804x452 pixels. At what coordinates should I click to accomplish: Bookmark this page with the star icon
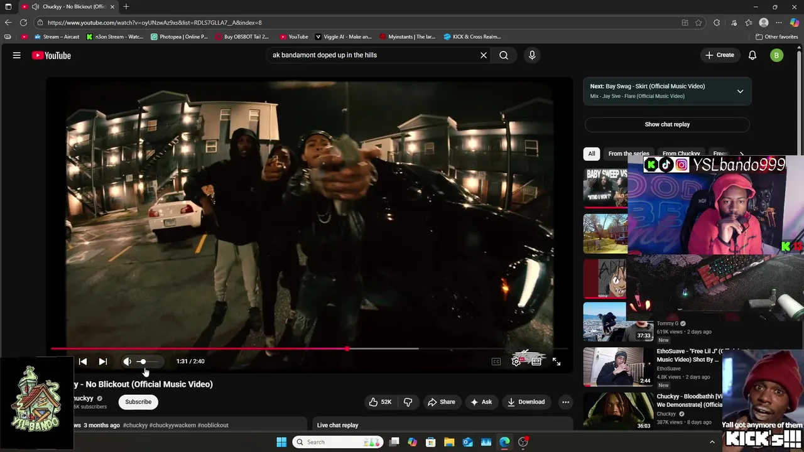click(698, 23)
